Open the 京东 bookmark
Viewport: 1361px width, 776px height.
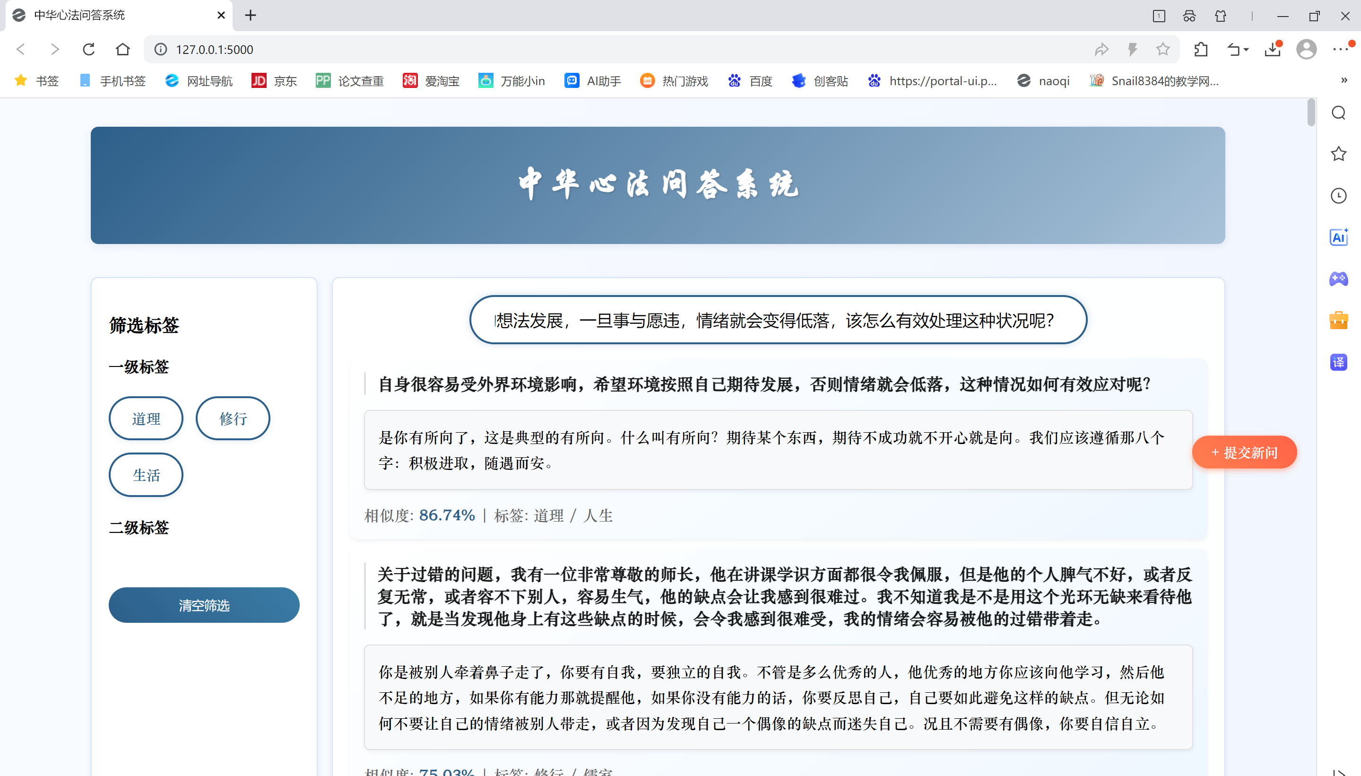tap(274, 81)
